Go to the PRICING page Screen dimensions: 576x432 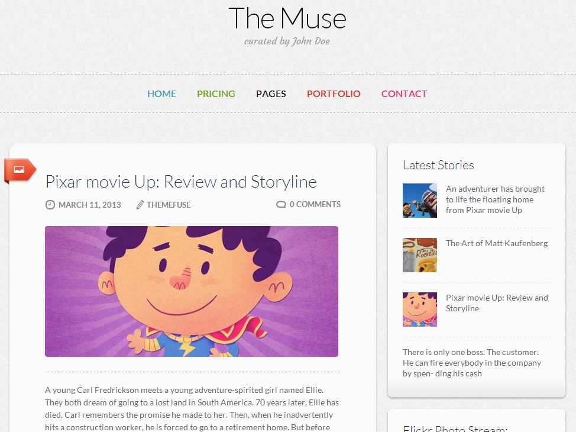click(216, 94)
